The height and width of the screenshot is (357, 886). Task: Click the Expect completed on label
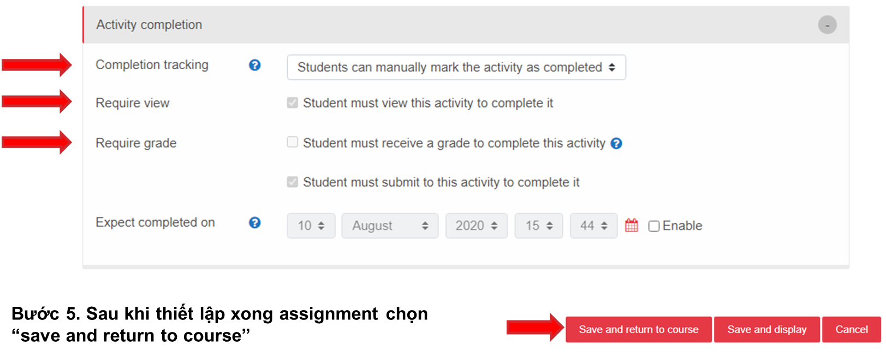coord(155,222)
